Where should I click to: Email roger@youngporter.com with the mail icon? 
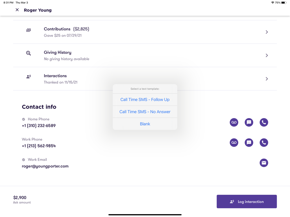coord(264,163)
